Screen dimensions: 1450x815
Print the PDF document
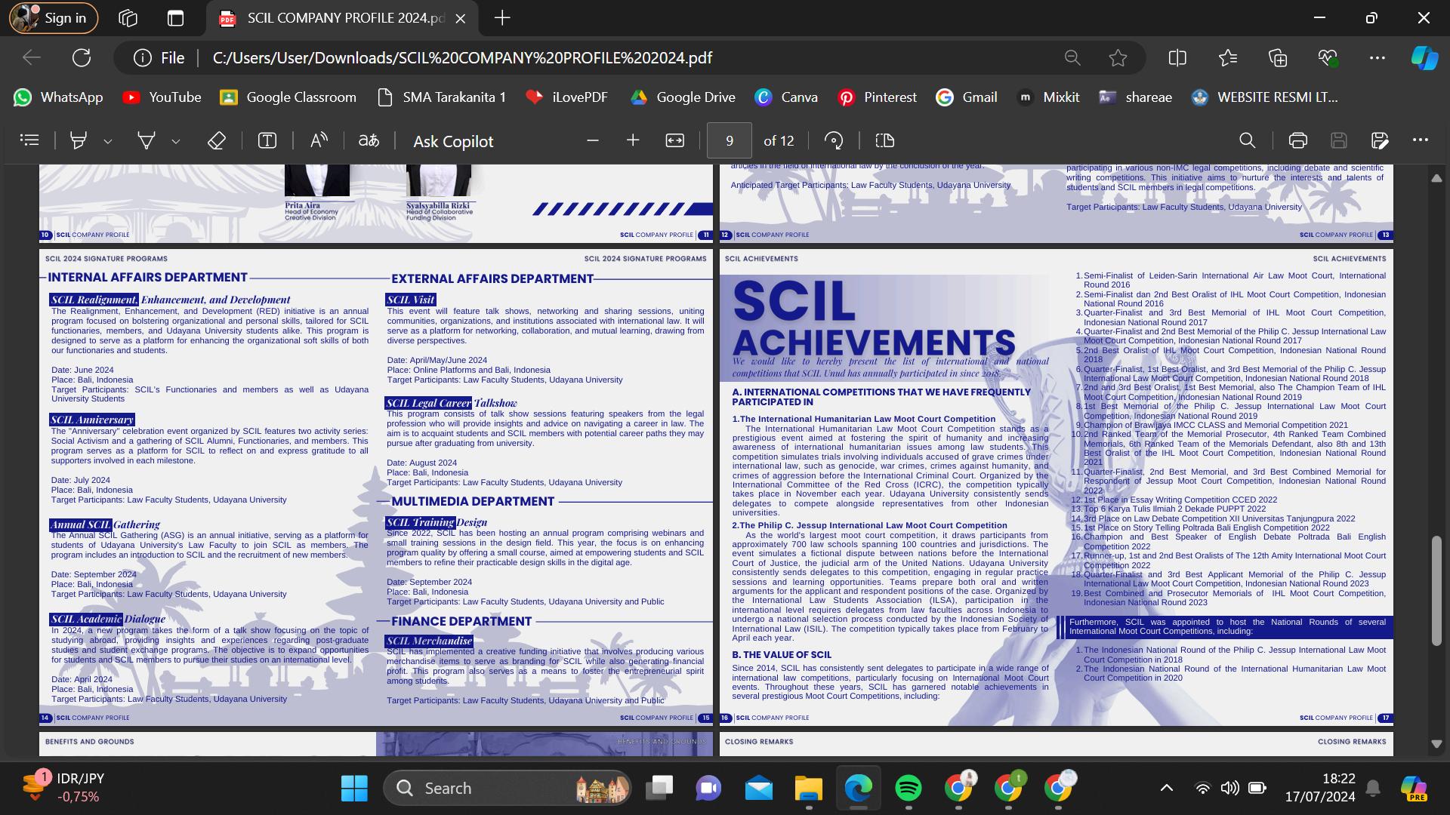pos(1297,140)
